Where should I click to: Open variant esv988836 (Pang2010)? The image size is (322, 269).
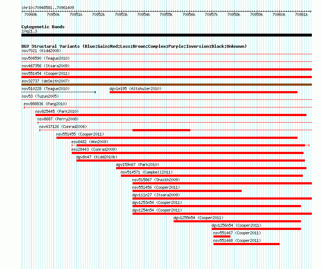tap(45, 104)
